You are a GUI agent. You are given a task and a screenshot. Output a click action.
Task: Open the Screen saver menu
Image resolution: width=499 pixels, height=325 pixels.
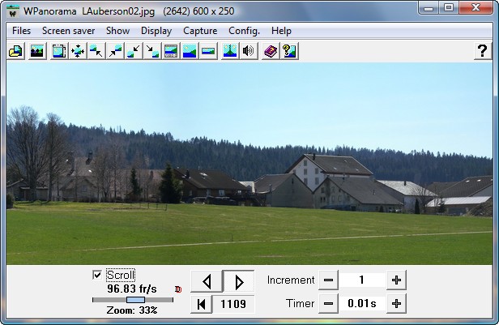[68, 31]
